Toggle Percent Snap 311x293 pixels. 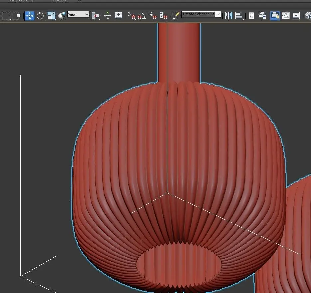point(152,16)
